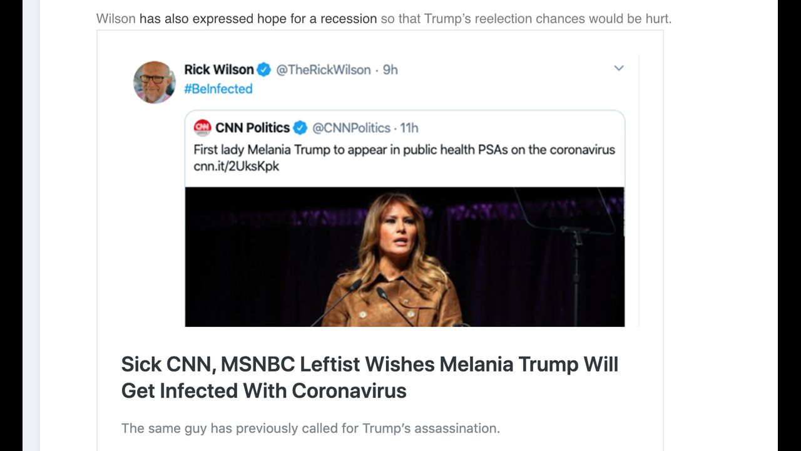This screenshot has width=801, height=451.
Task: Click the Melania Trump photo thumbnail
Action: coord(404,257)
